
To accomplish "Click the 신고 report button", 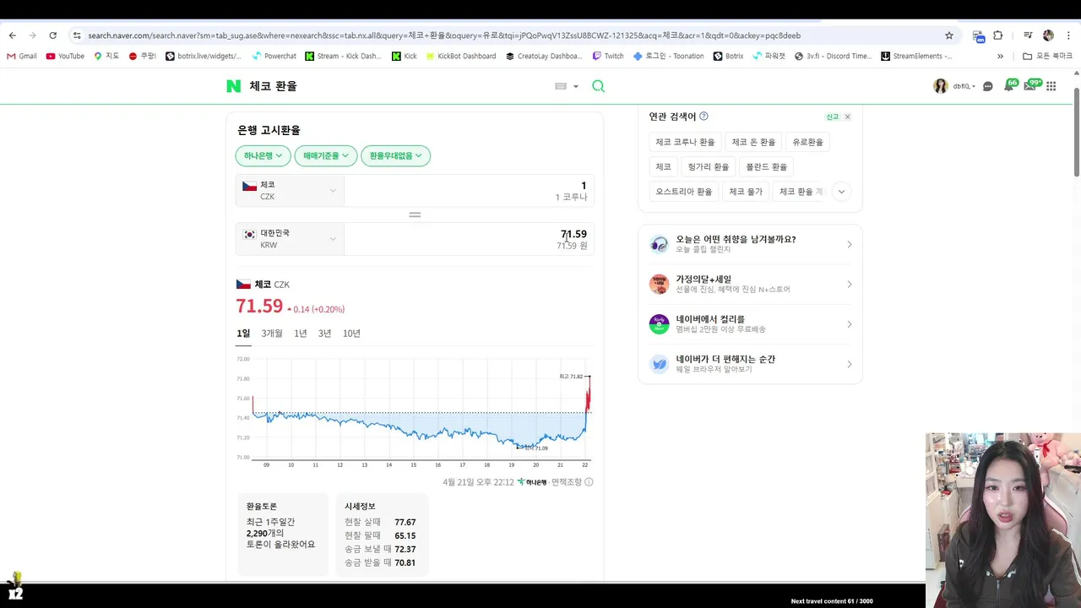I will pos(833,117).
